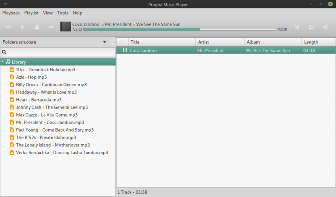Click the 03:38 length cell in playlist
The image size is (336, 197).
[x=309, y=51]
